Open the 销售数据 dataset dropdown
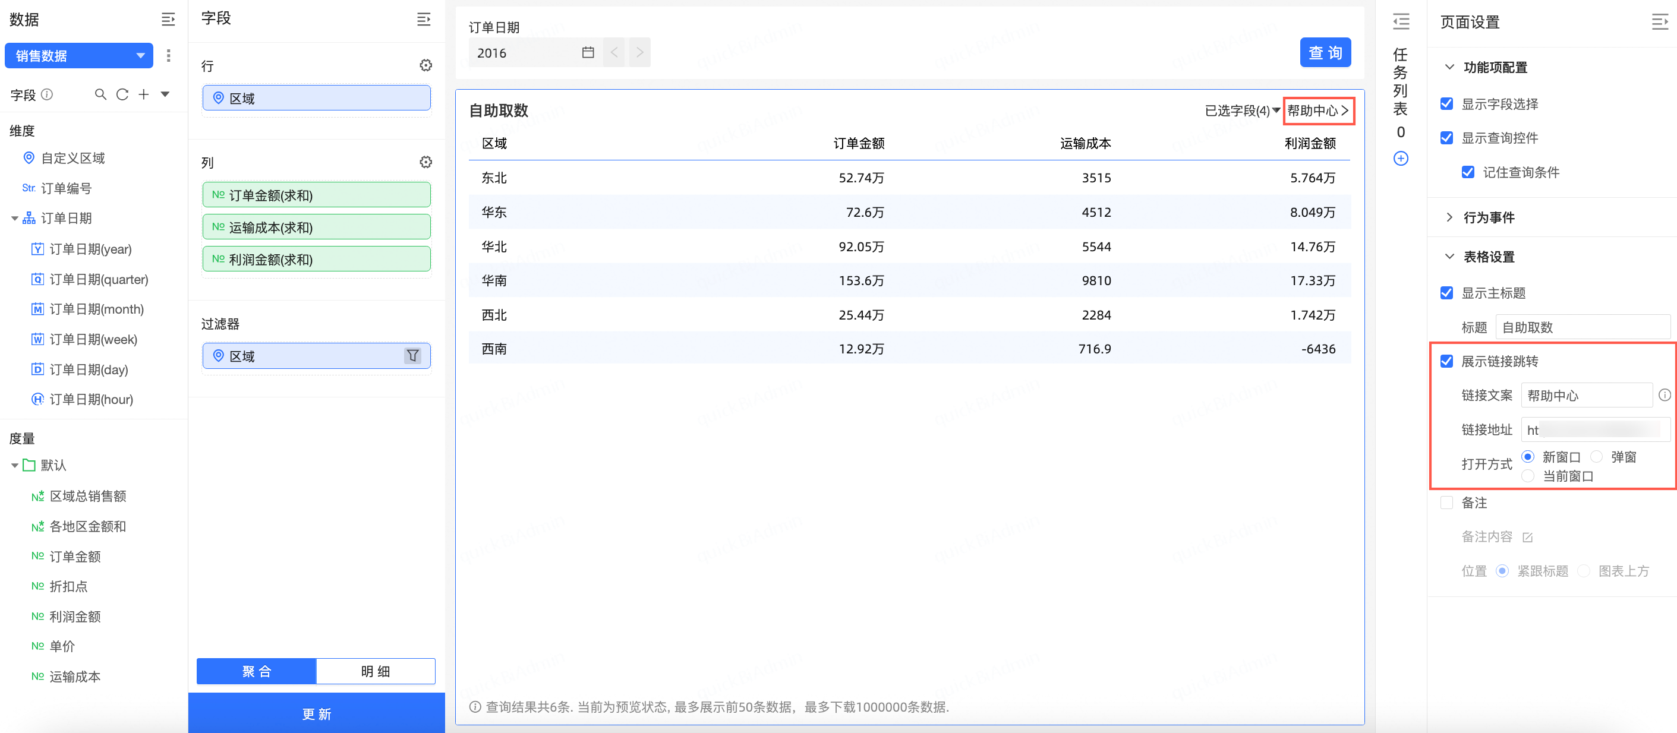1677x733 pixels. coord(79,56)
